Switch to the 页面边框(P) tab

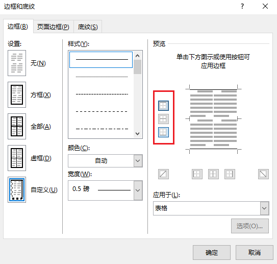pos(53,27)
